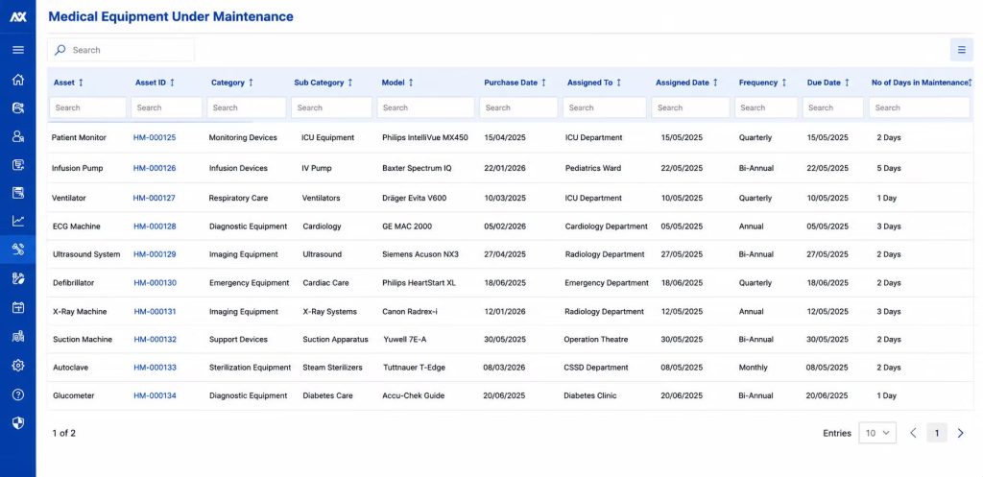Go to Home via the house icon
Screen dimensions: 983x477
point(18,79)
